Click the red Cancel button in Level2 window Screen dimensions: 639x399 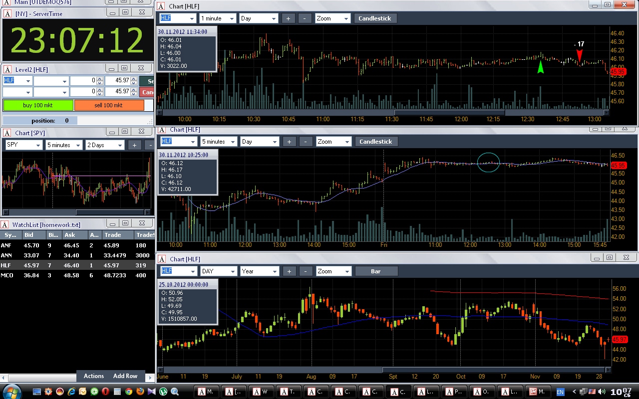click(147, 92)
